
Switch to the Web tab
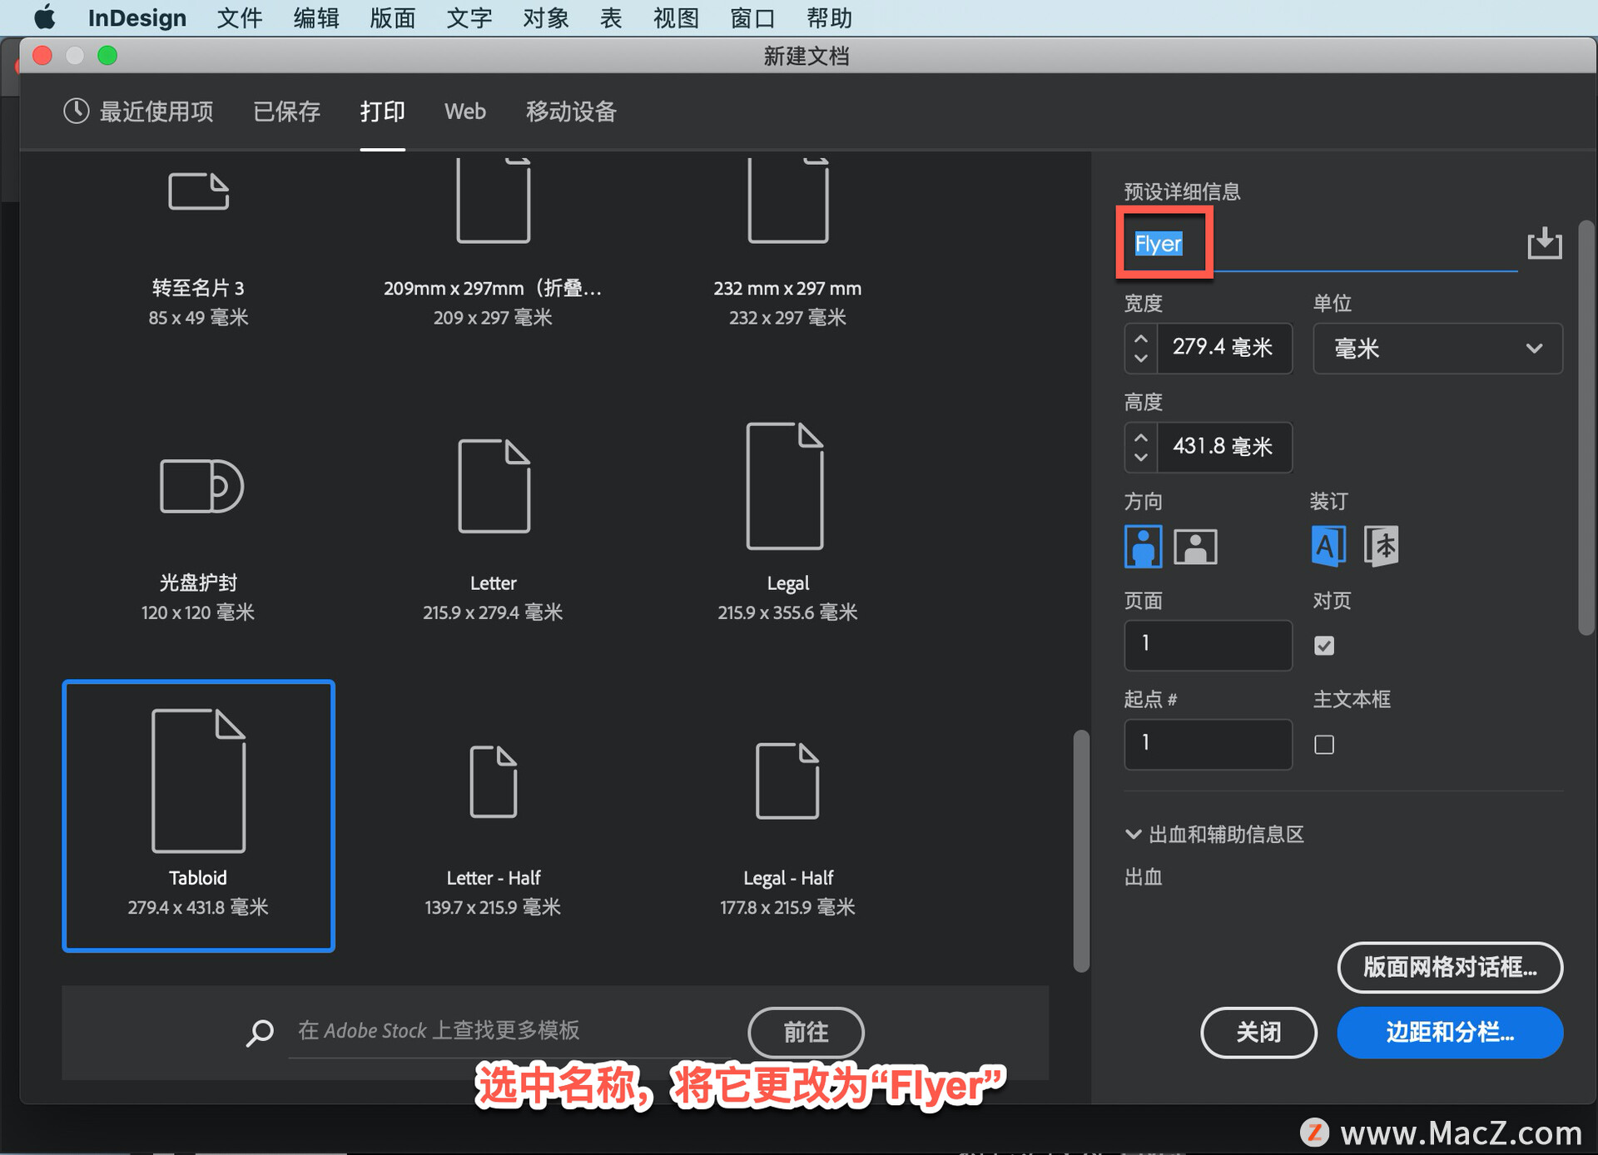[464, 112]
